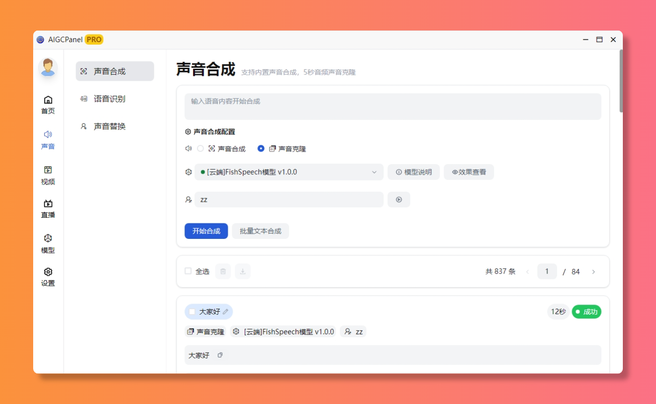
Task: Play the zz voice preview
Action: pyautogui.click(x=399, y=199)
